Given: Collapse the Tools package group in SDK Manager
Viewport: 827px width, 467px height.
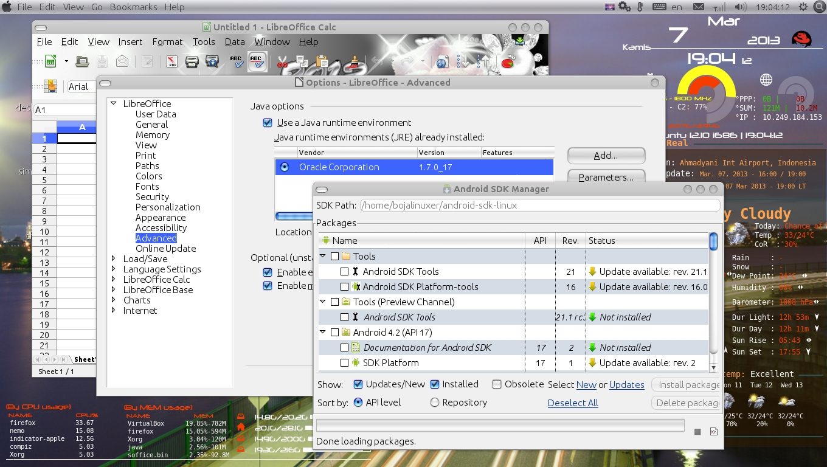Looking at the screenshot, I should 323,257.
